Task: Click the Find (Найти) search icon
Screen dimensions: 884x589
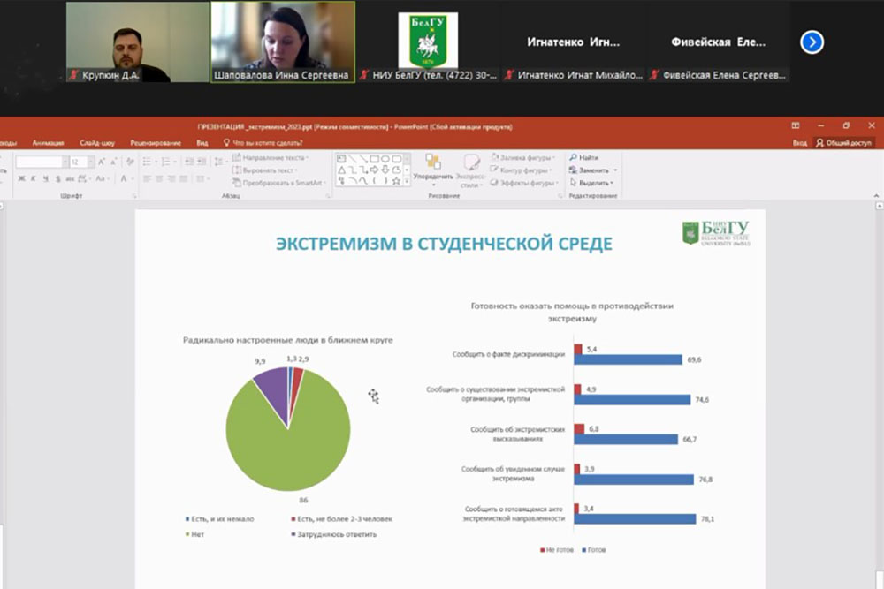Action: [x=574, y=158]
